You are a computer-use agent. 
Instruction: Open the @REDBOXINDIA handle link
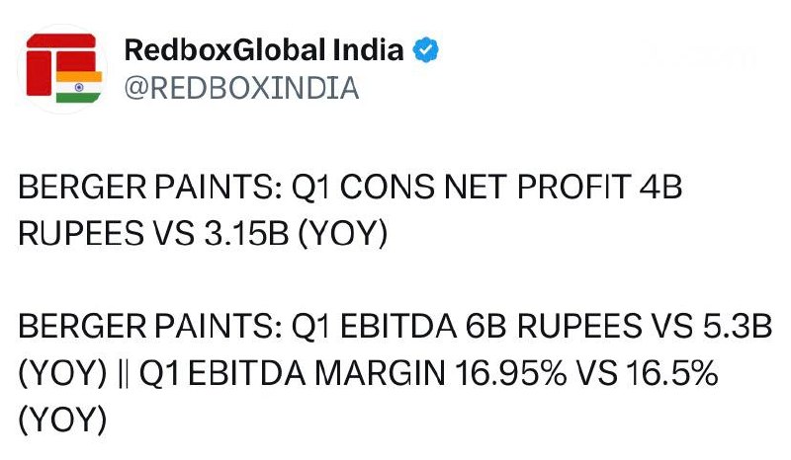pyautogui.click(x=241, y=88)
